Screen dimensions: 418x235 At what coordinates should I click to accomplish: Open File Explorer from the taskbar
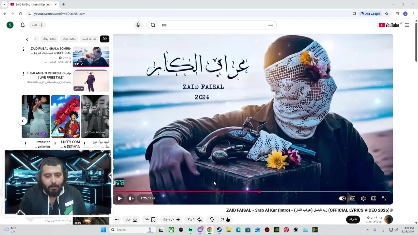click(x=229, y=230)
